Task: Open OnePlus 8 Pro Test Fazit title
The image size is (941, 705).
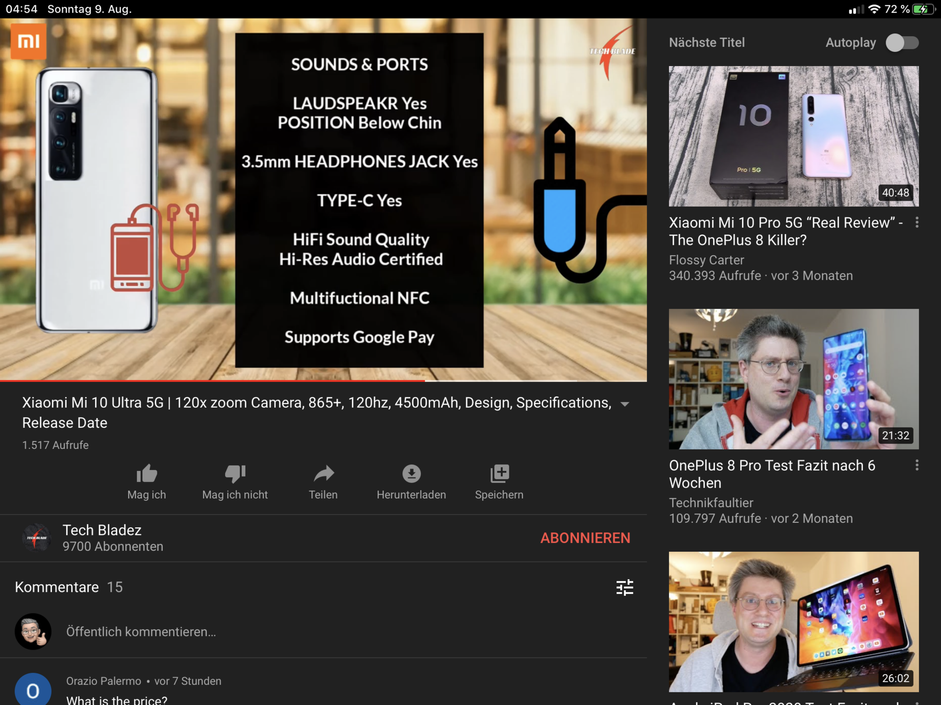Action: coord(772,474)
